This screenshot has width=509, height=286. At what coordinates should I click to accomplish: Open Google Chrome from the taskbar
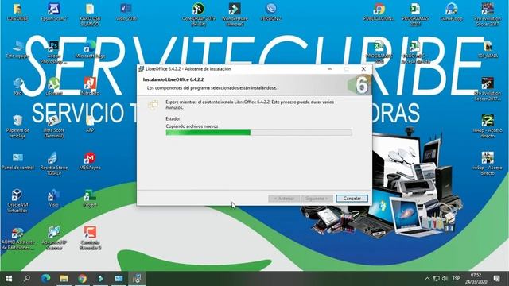pyautogui.click(x=82, y=279)
